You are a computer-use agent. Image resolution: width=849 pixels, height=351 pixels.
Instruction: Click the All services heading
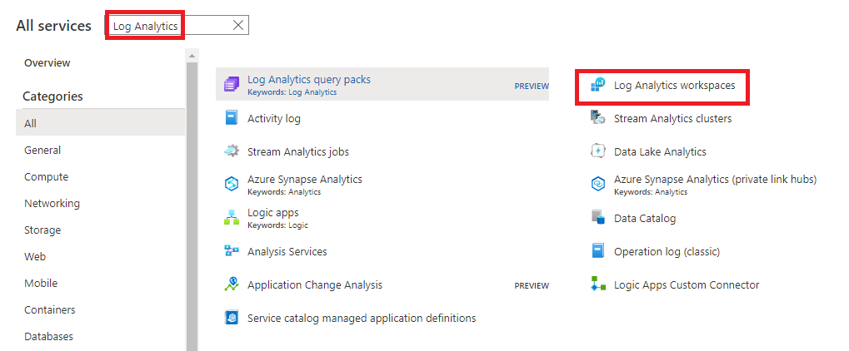click(53, 26)
